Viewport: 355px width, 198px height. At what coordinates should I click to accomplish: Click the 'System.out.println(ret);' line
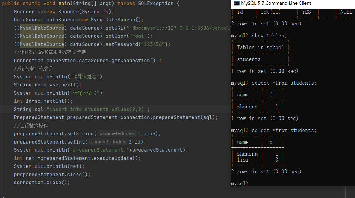coord(49,166)
